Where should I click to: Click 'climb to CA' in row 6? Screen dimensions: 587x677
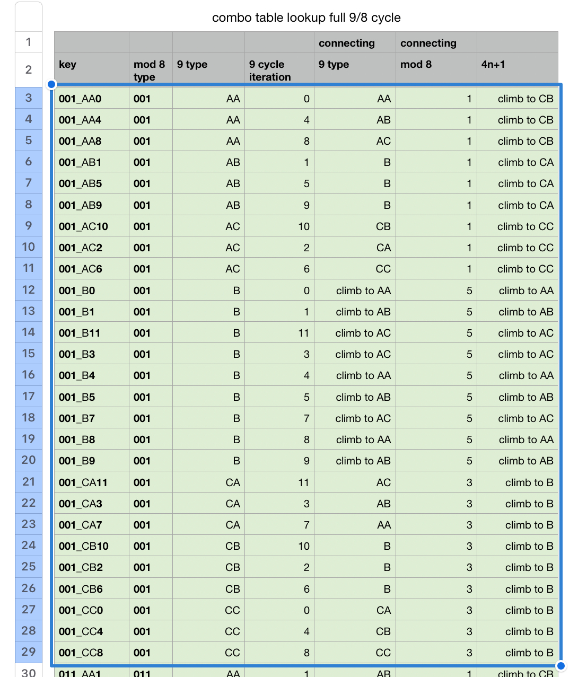click(x=525, y=162)
